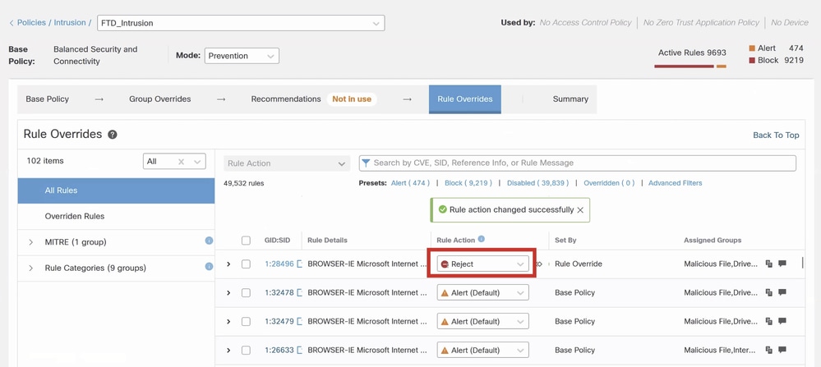Open external link icon for rule 1:28496
The height and width of the screenshot is (367, 821).
coord(300,264)
